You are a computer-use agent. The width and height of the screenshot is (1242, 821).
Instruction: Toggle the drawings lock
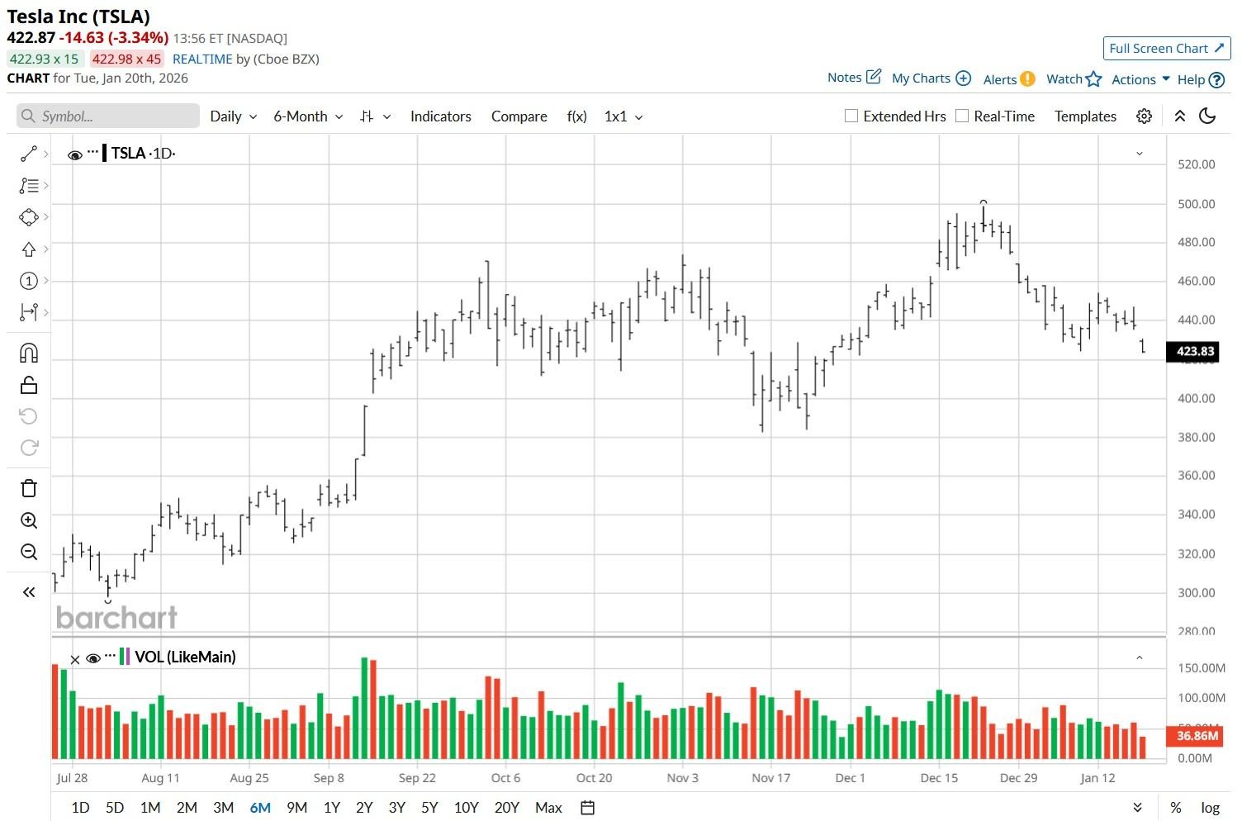coord(29,385)
